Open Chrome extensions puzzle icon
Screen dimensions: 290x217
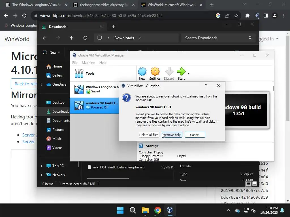(x=248, y=16)
